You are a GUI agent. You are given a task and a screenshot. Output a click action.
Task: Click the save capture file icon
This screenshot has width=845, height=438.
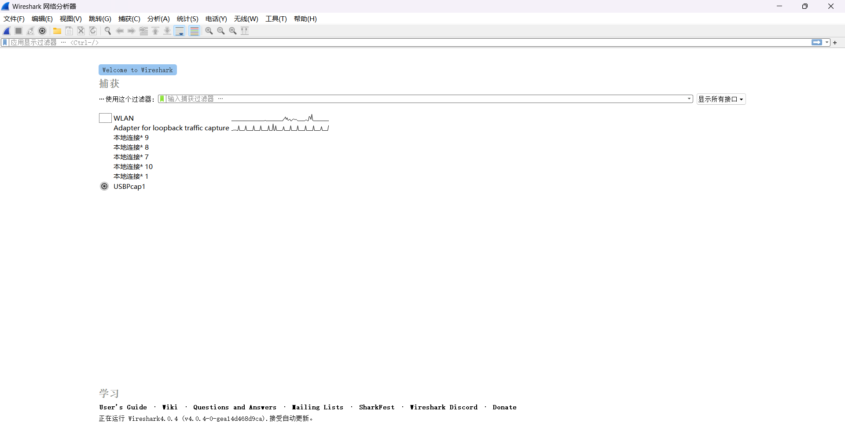pos(69,31)
